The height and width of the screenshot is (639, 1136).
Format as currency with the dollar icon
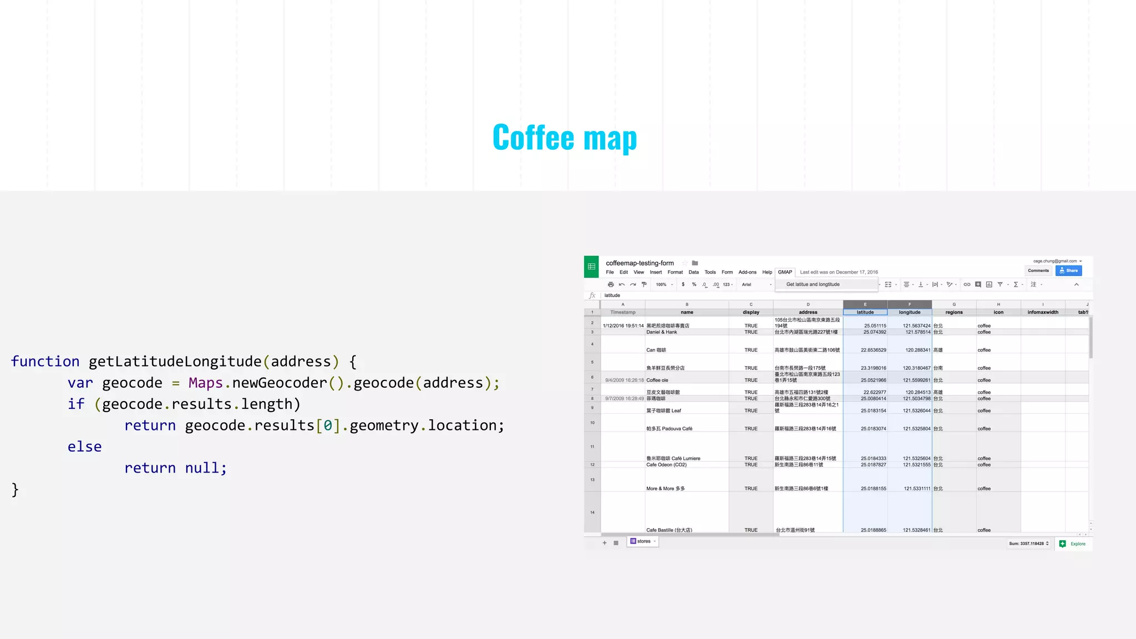tap(683, 285)
